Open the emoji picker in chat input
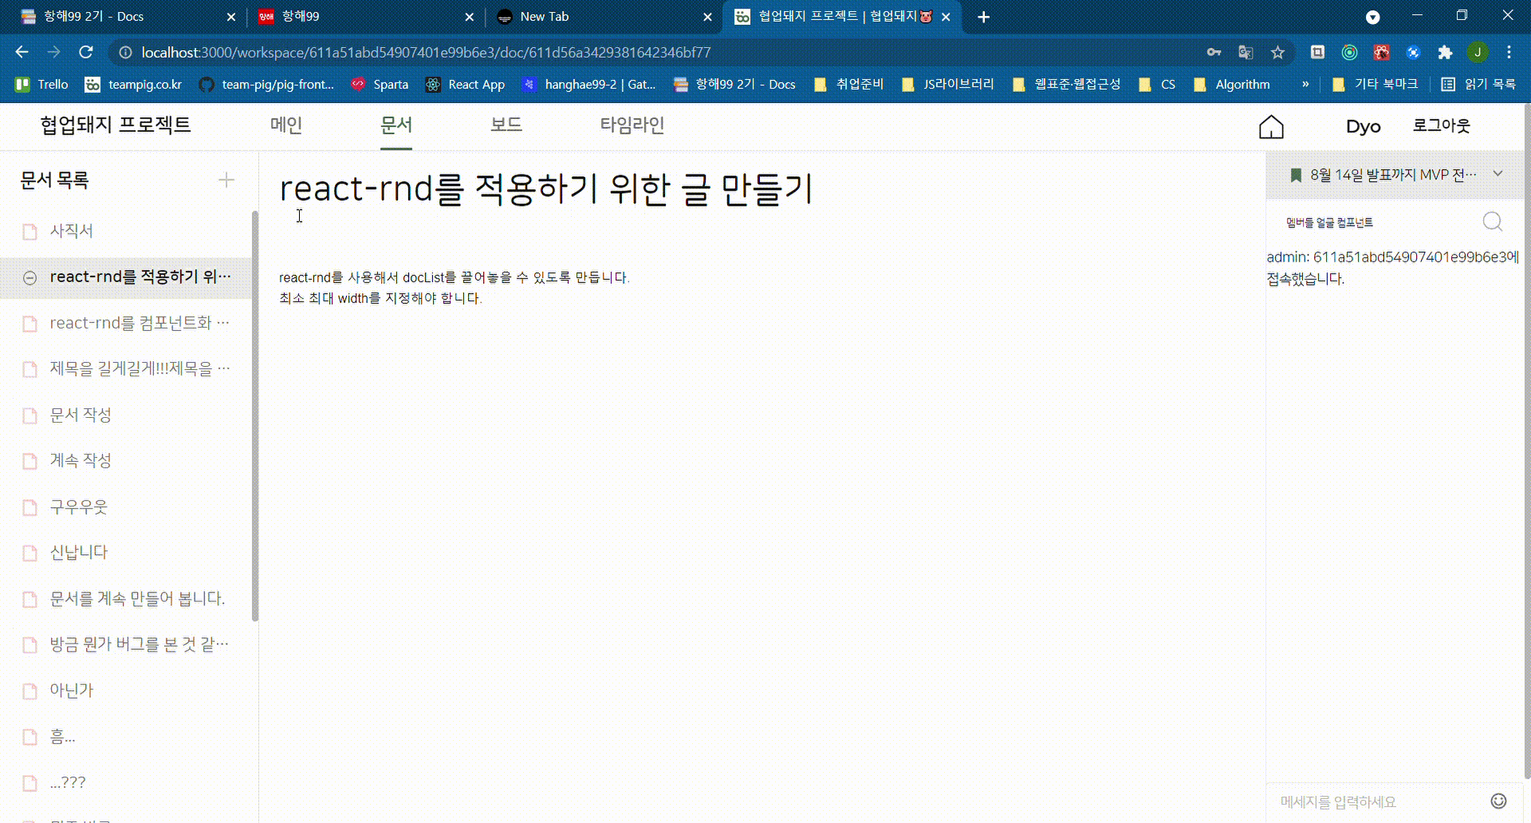 click(1499, 801)
